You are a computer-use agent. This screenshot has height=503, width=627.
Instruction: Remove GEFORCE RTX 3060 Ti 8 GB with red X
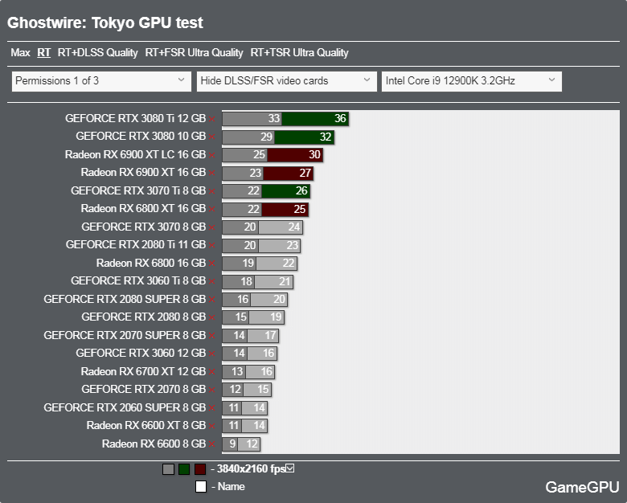pos(212,281)
